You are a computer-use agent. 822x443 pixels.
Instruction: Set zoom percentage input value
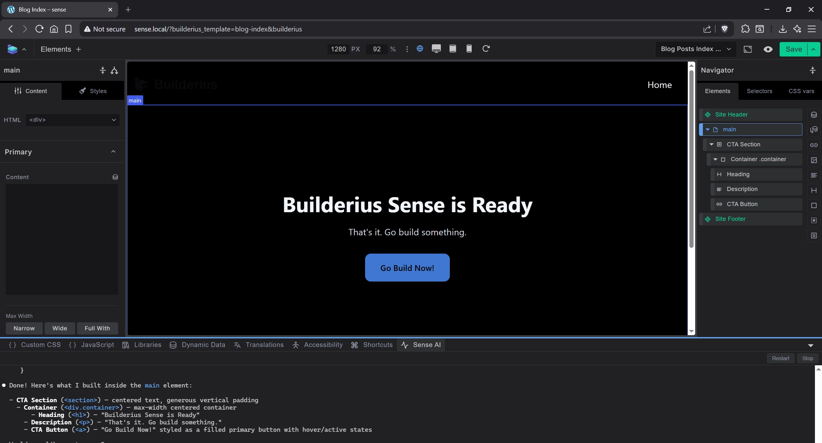point(376,49)
